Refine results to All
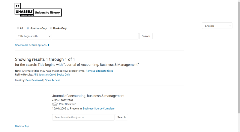240x132 pixels. coord(35,75)
